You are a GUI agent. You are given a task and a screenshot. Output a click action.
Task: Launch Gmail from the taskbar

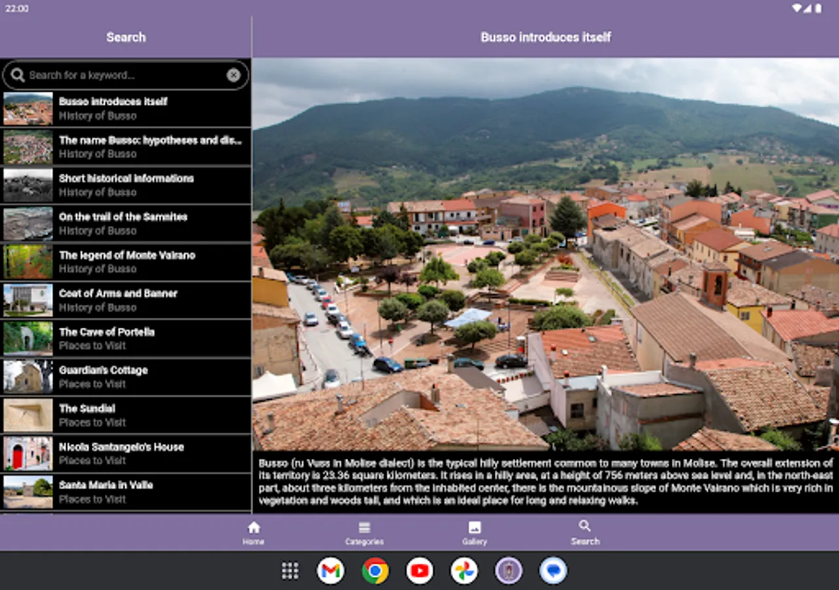330,570
